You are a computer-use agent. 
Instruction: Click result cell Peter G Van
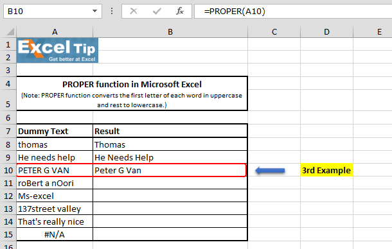170,170
